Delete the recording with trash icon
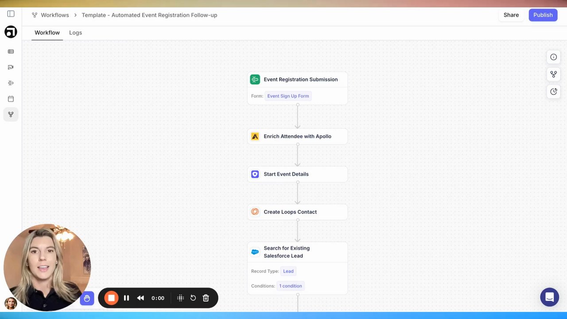567x319 pixels. [206, 298]
